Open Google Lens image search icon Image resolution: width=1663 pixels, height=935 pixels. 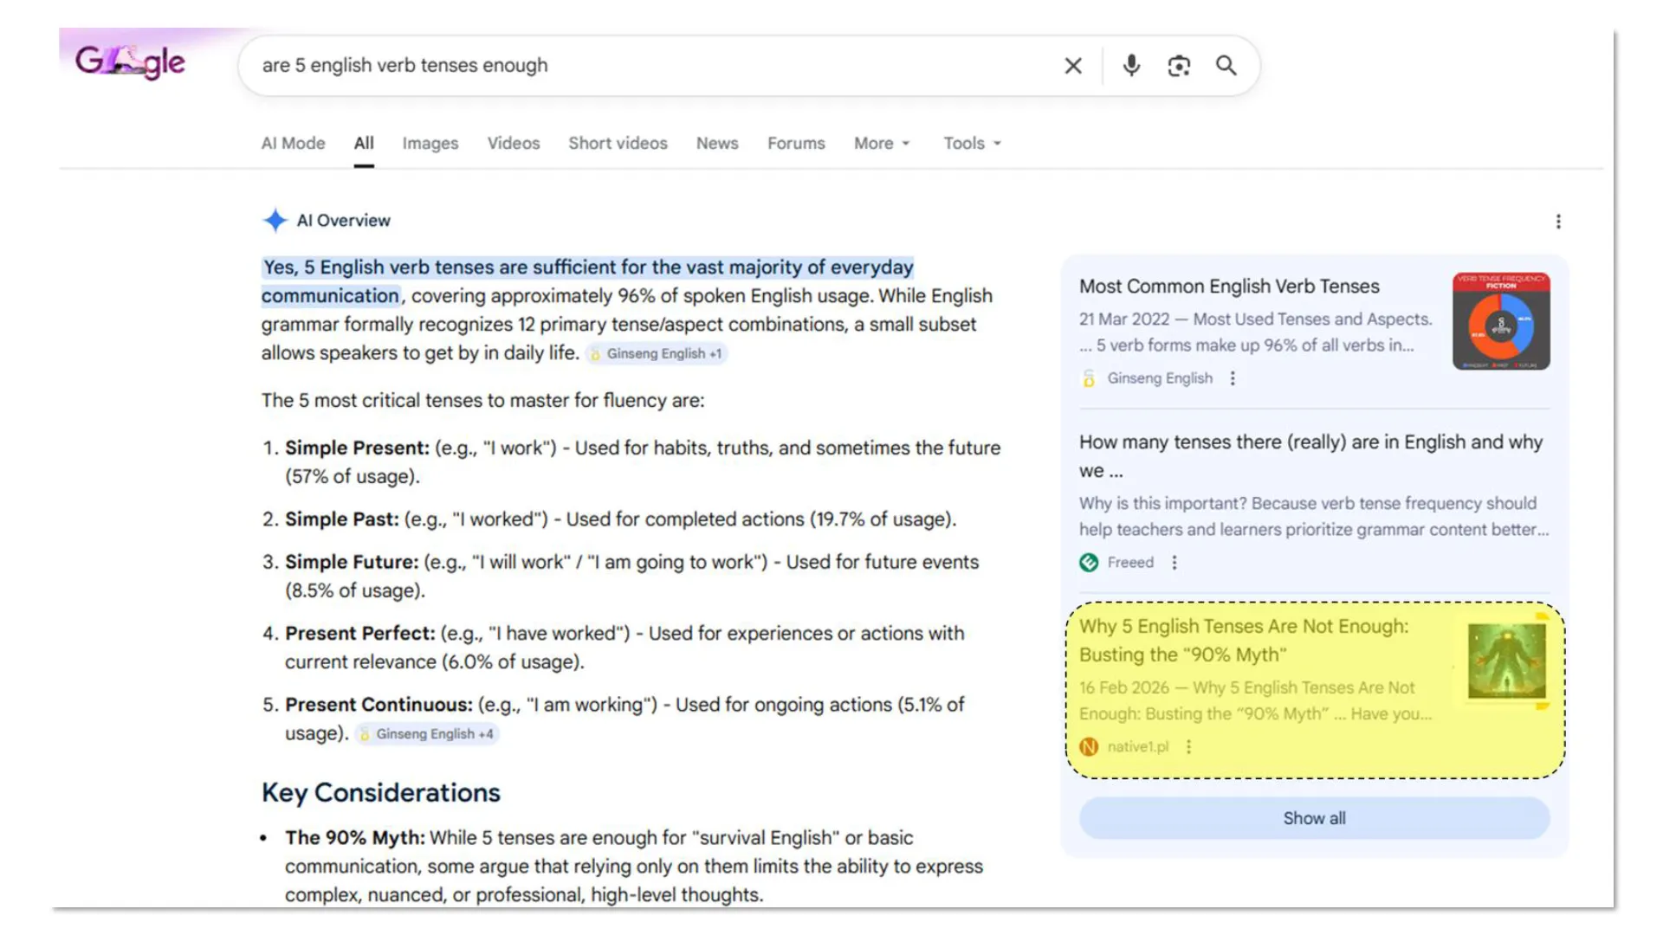click(1179, 66)
